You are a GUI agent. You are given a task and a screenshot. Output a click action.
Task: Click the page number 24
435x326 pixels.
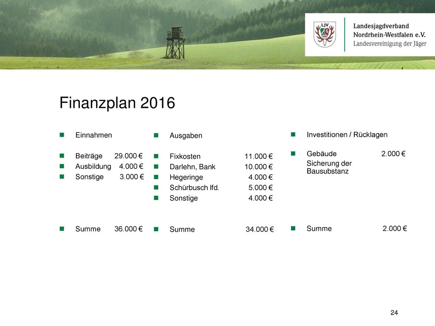(394, 313)
